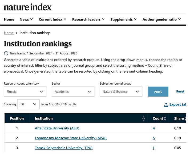Open Lomonosov Moscow State University count 5
The width and height of the screenshot is (194, 163).
(x=154, y=138)
